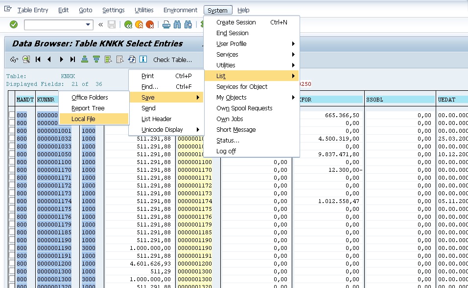Click the KUNNR column header
Screen dimensions: 468x288
click(x=46, y=100)
